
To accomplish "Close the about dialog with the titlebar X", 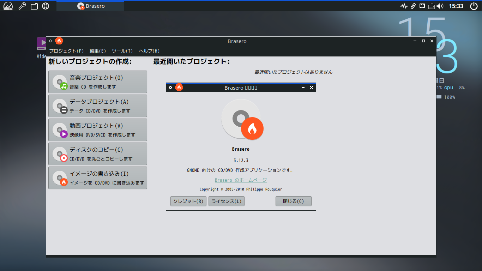I will pos(312,88).
